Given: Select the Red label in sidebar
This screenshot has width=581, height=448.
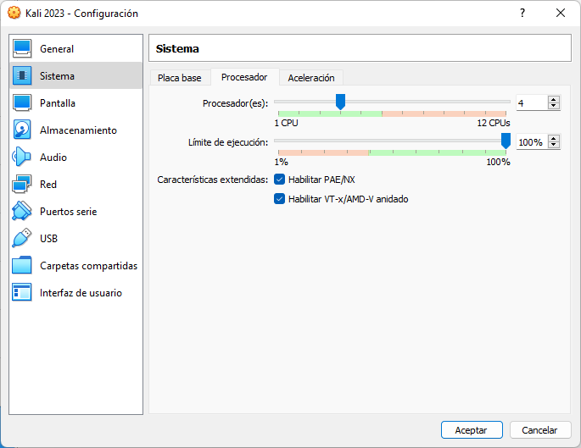Looking at the screenshot, I should [48, 185].
